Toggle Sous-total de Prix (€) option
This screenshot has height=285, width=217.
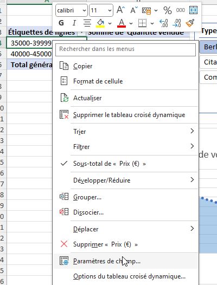(126, 164)
